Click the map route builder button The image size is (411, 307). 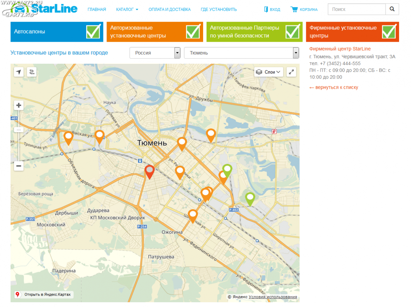coord(32,72)
